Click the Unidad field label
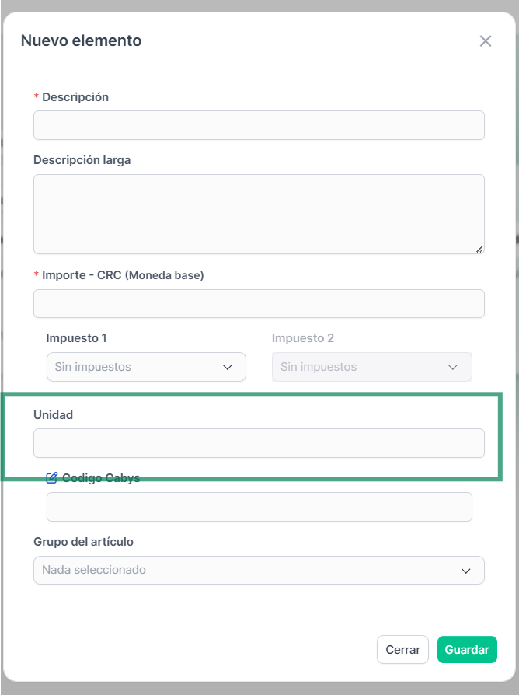 coord(53,415)
